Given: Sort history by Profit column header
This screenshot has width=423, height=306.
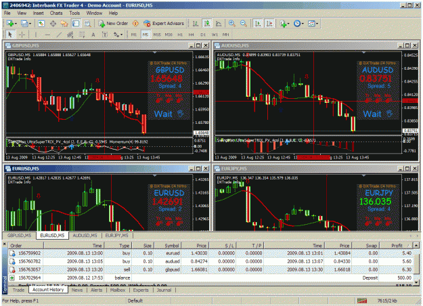Looking at the screenshot, I should pyautogui.click(x=397, y=246).
